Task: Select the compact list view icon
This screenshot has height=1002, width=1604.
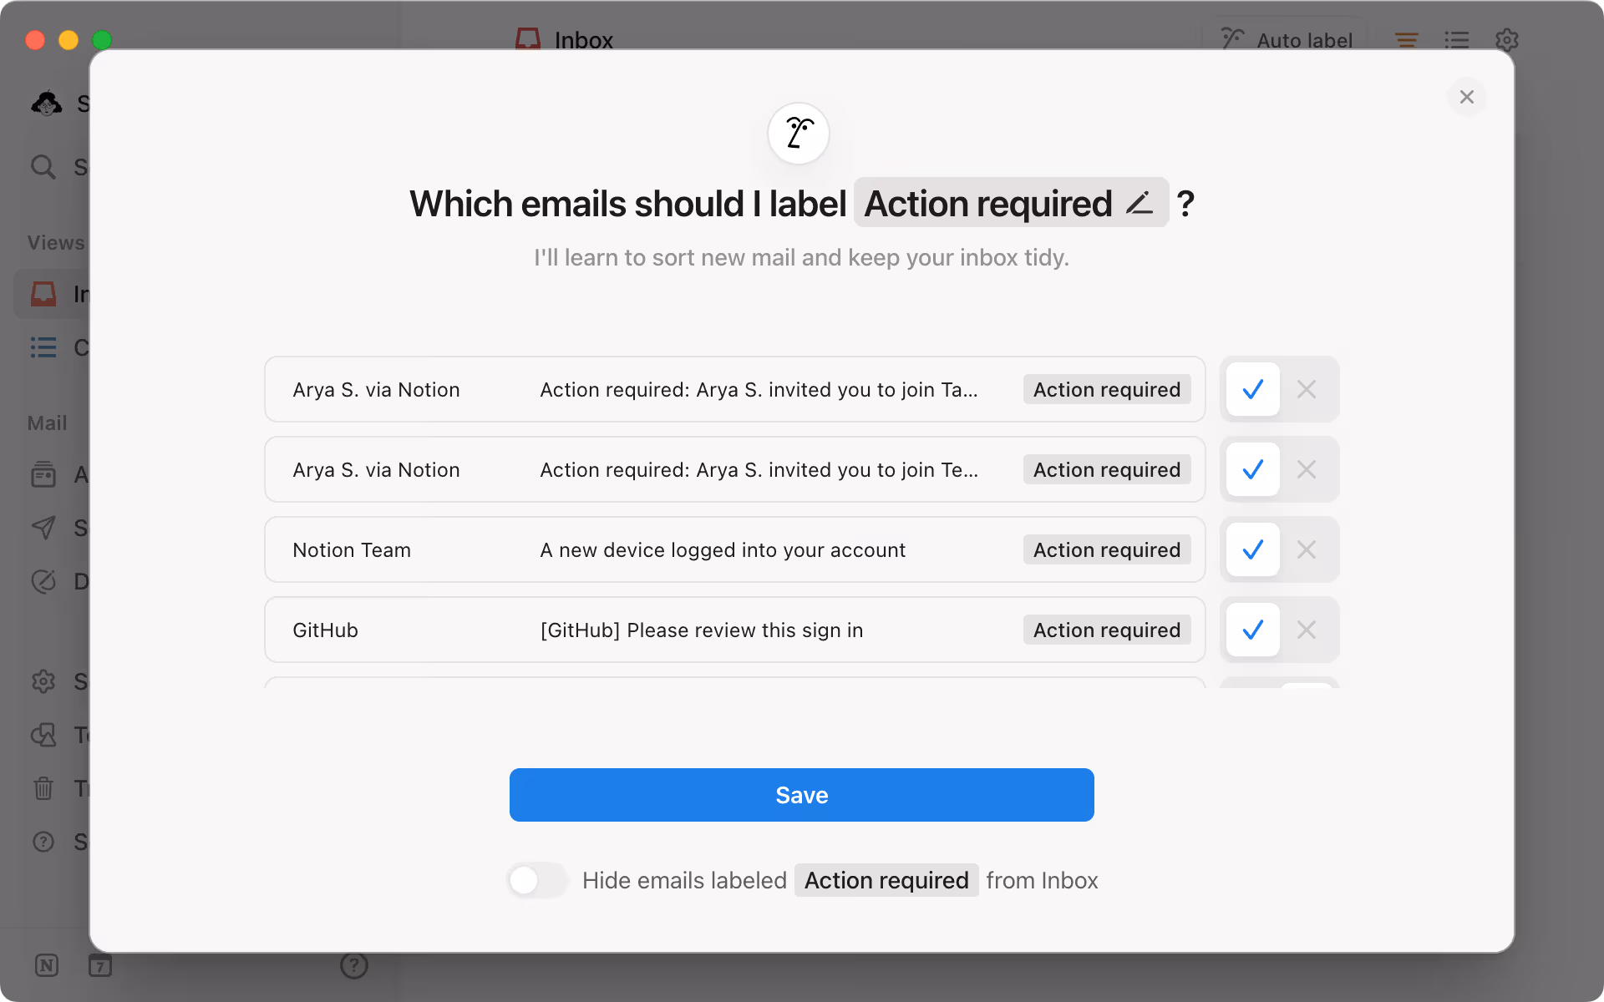Action: [1456, 39]
